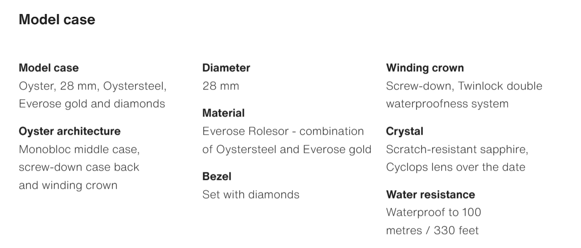This screenshot has height=248, width=581.
Task: Click the large "Model case" section title
Action: point(57,20)
